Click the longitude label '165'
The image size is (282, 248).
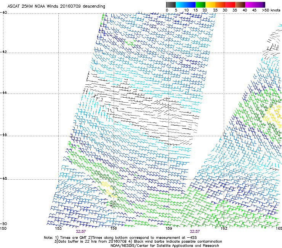(279, 229)
